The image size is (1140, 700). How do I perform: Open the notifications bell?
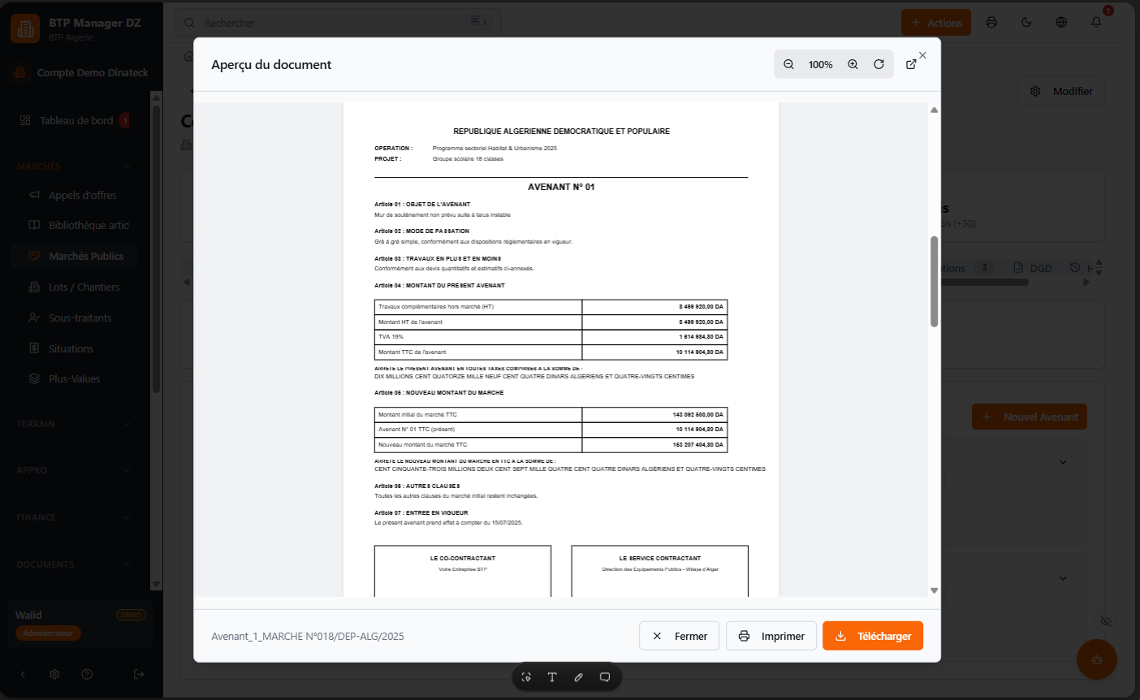1096,23
